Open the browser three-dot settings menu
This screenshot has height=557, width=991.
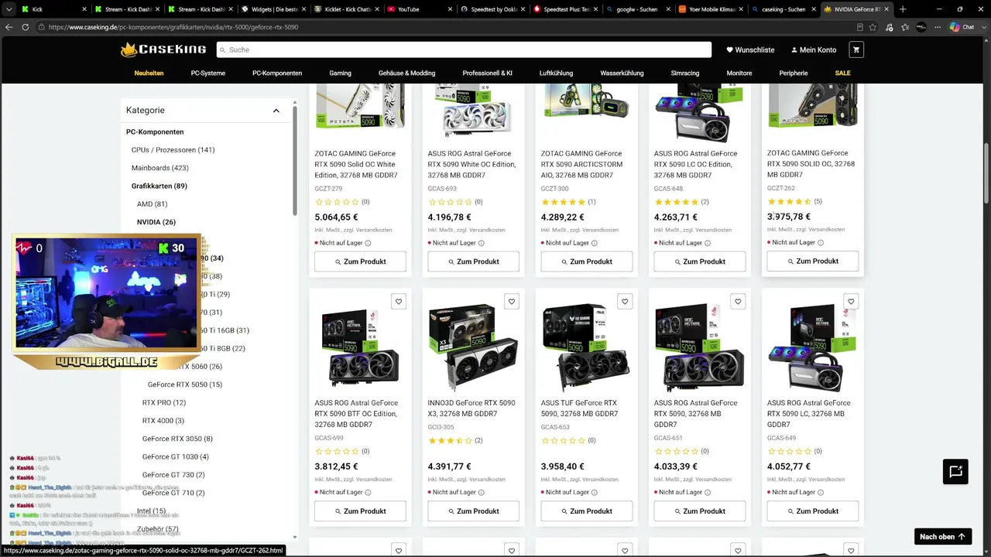[937, 27]
